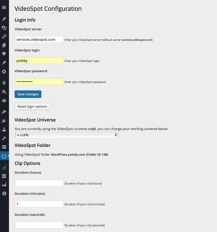Open the pushpin icon directly above Media icon
Screen dimensions: 217x232
4,19
